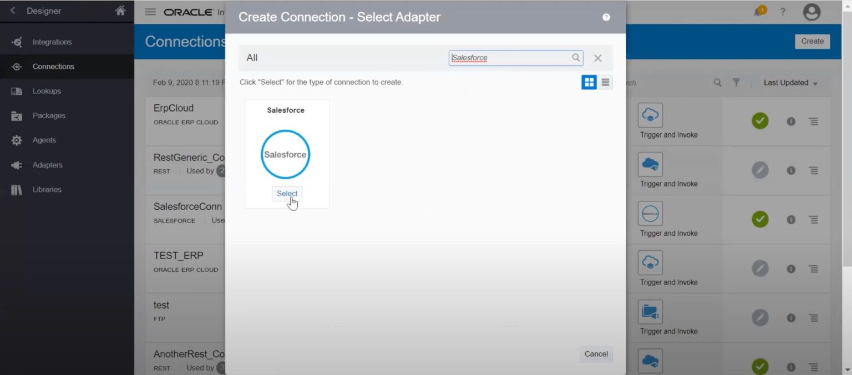Click the green status check for ErpCloud connection

(x=760, y=120)
